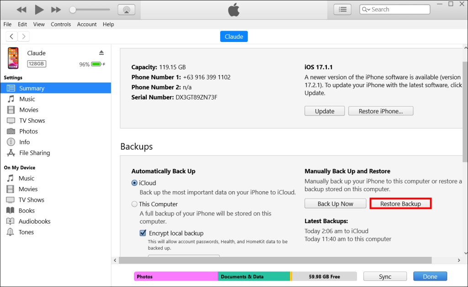Open the Controls menu
Screen dimensions: 468x287
(x=61, y=24)
